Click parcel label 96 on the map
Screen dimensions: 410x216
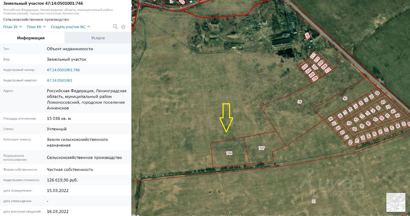click(x=331, y=119)
